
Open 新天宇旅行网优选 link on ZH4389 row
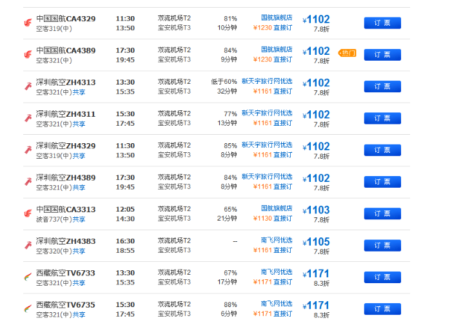coord(267,177)
